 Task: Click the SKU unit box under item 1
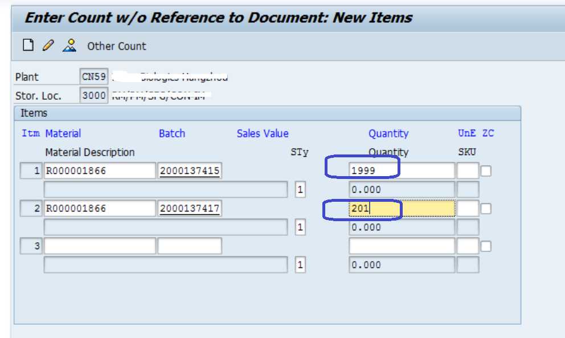468,189
